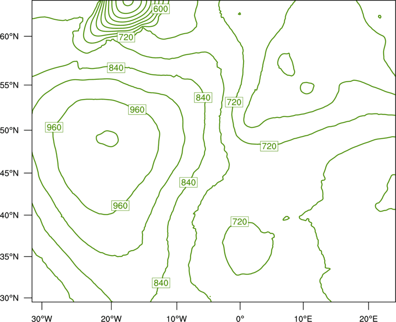Viewport: 396px width, 322px height.
Task: Click the small closed contour inside the 960 high
Action: tap(107, 139)
